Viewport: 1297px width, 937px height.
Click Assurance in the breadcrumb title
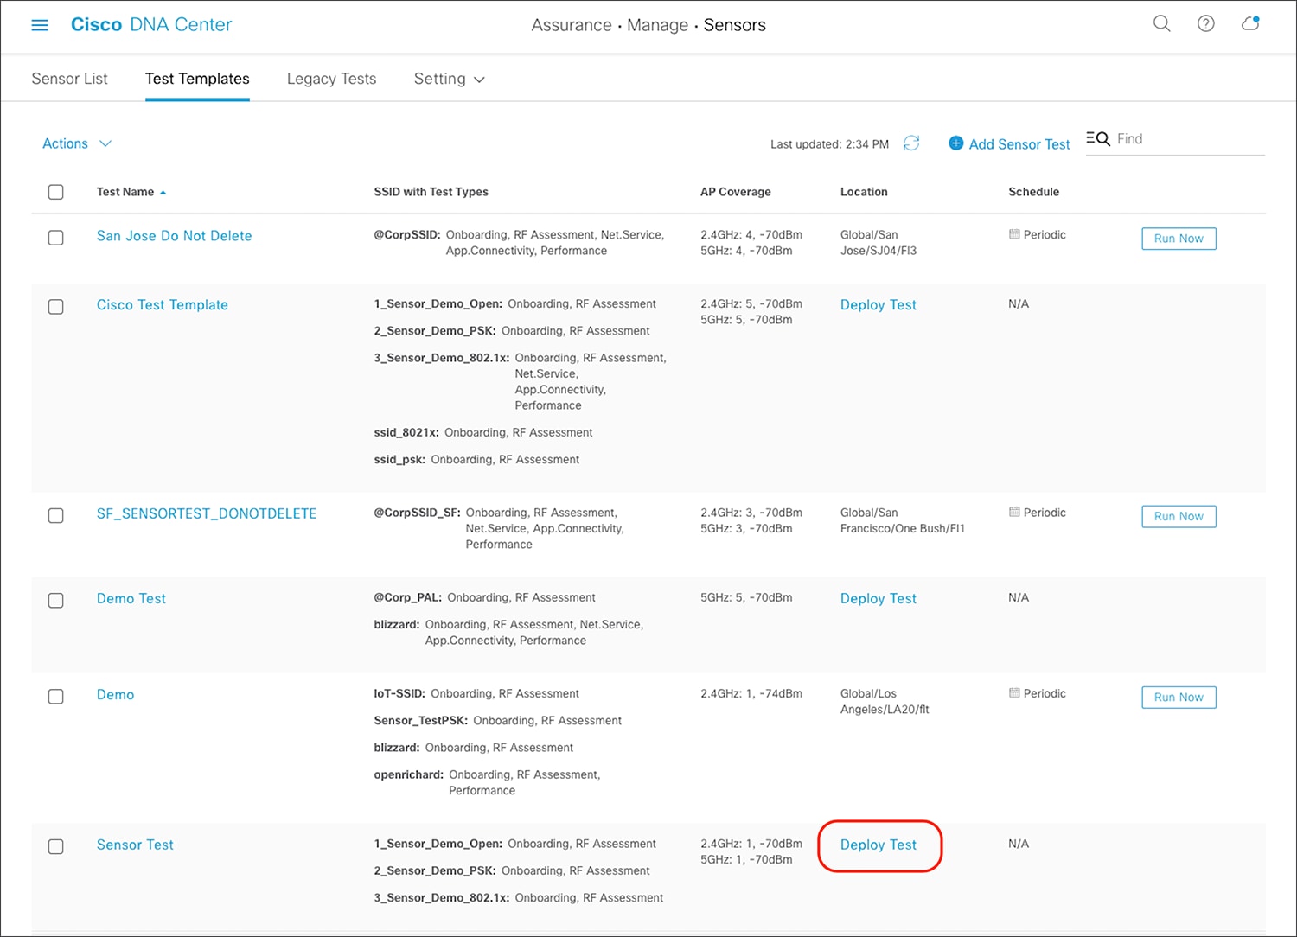point(572,25)
